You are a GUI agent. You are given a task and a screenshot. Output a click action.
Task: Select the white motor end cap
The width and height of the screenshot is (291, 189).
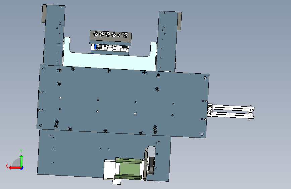[109, 169]
